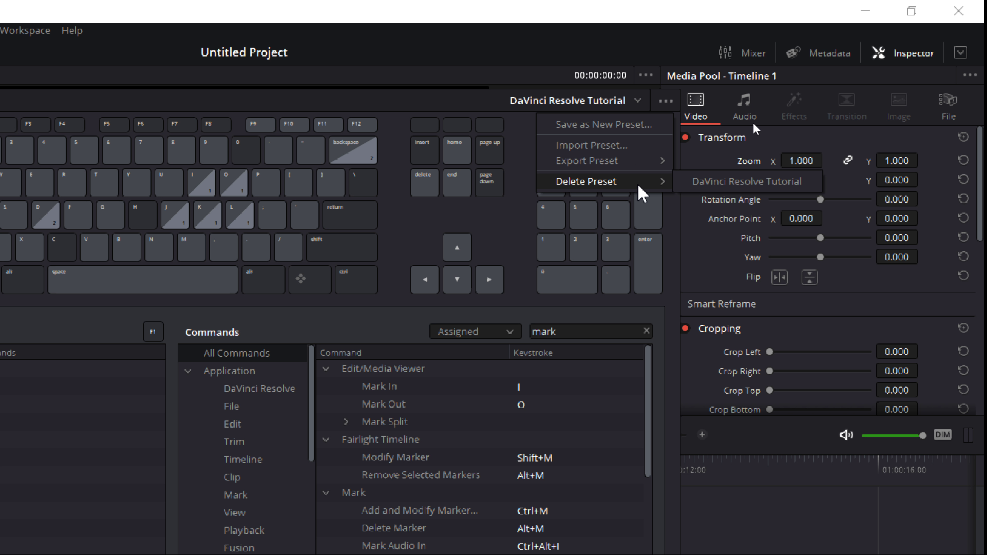This screenshot has width=987, height=555.
Task: Open the Image inspector tab
Action: tap(899, 107)
